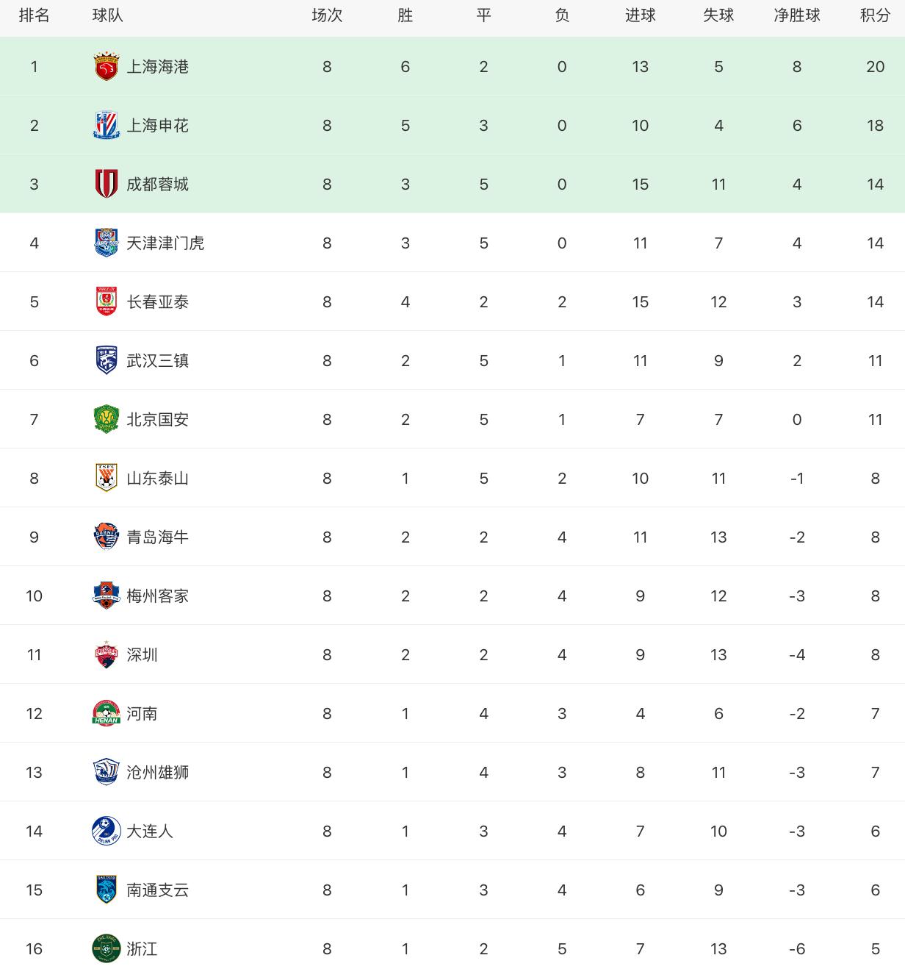Click the 排名 column header
Screen dimensions: 905x969
coord(34,15)
